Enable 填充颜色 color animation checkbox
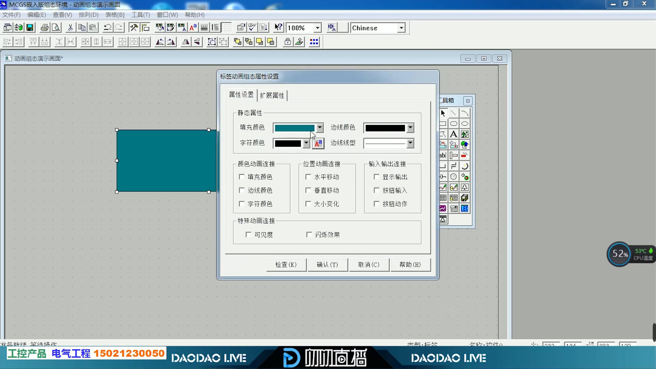The height and width of the screenshot is (369, 656). tap(242, 177)
